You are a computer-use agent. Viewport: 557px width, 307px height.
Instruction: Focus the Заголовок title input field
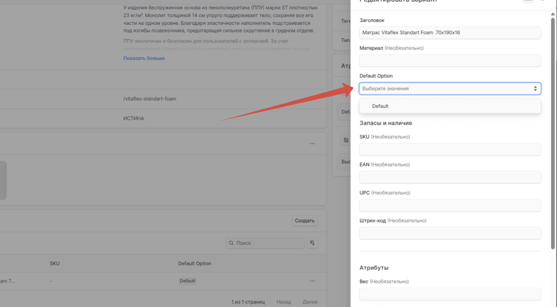[x=450, y=33]
